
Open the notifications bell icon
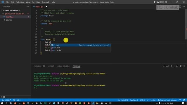(x=184, y=100)
